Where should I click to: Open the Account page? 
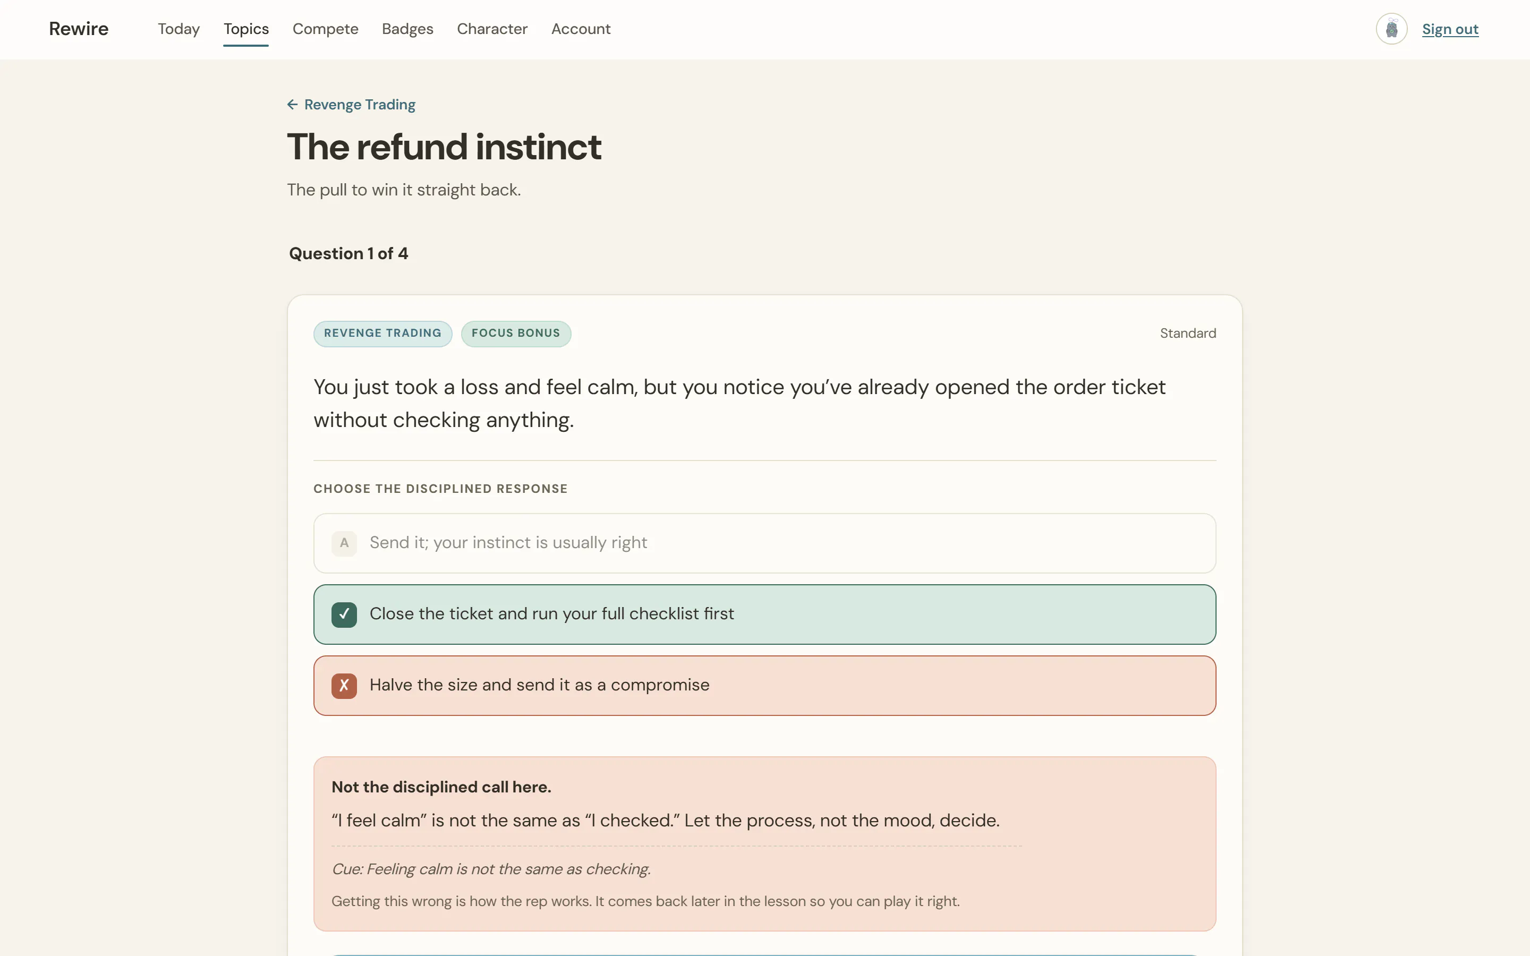point(580,29)
